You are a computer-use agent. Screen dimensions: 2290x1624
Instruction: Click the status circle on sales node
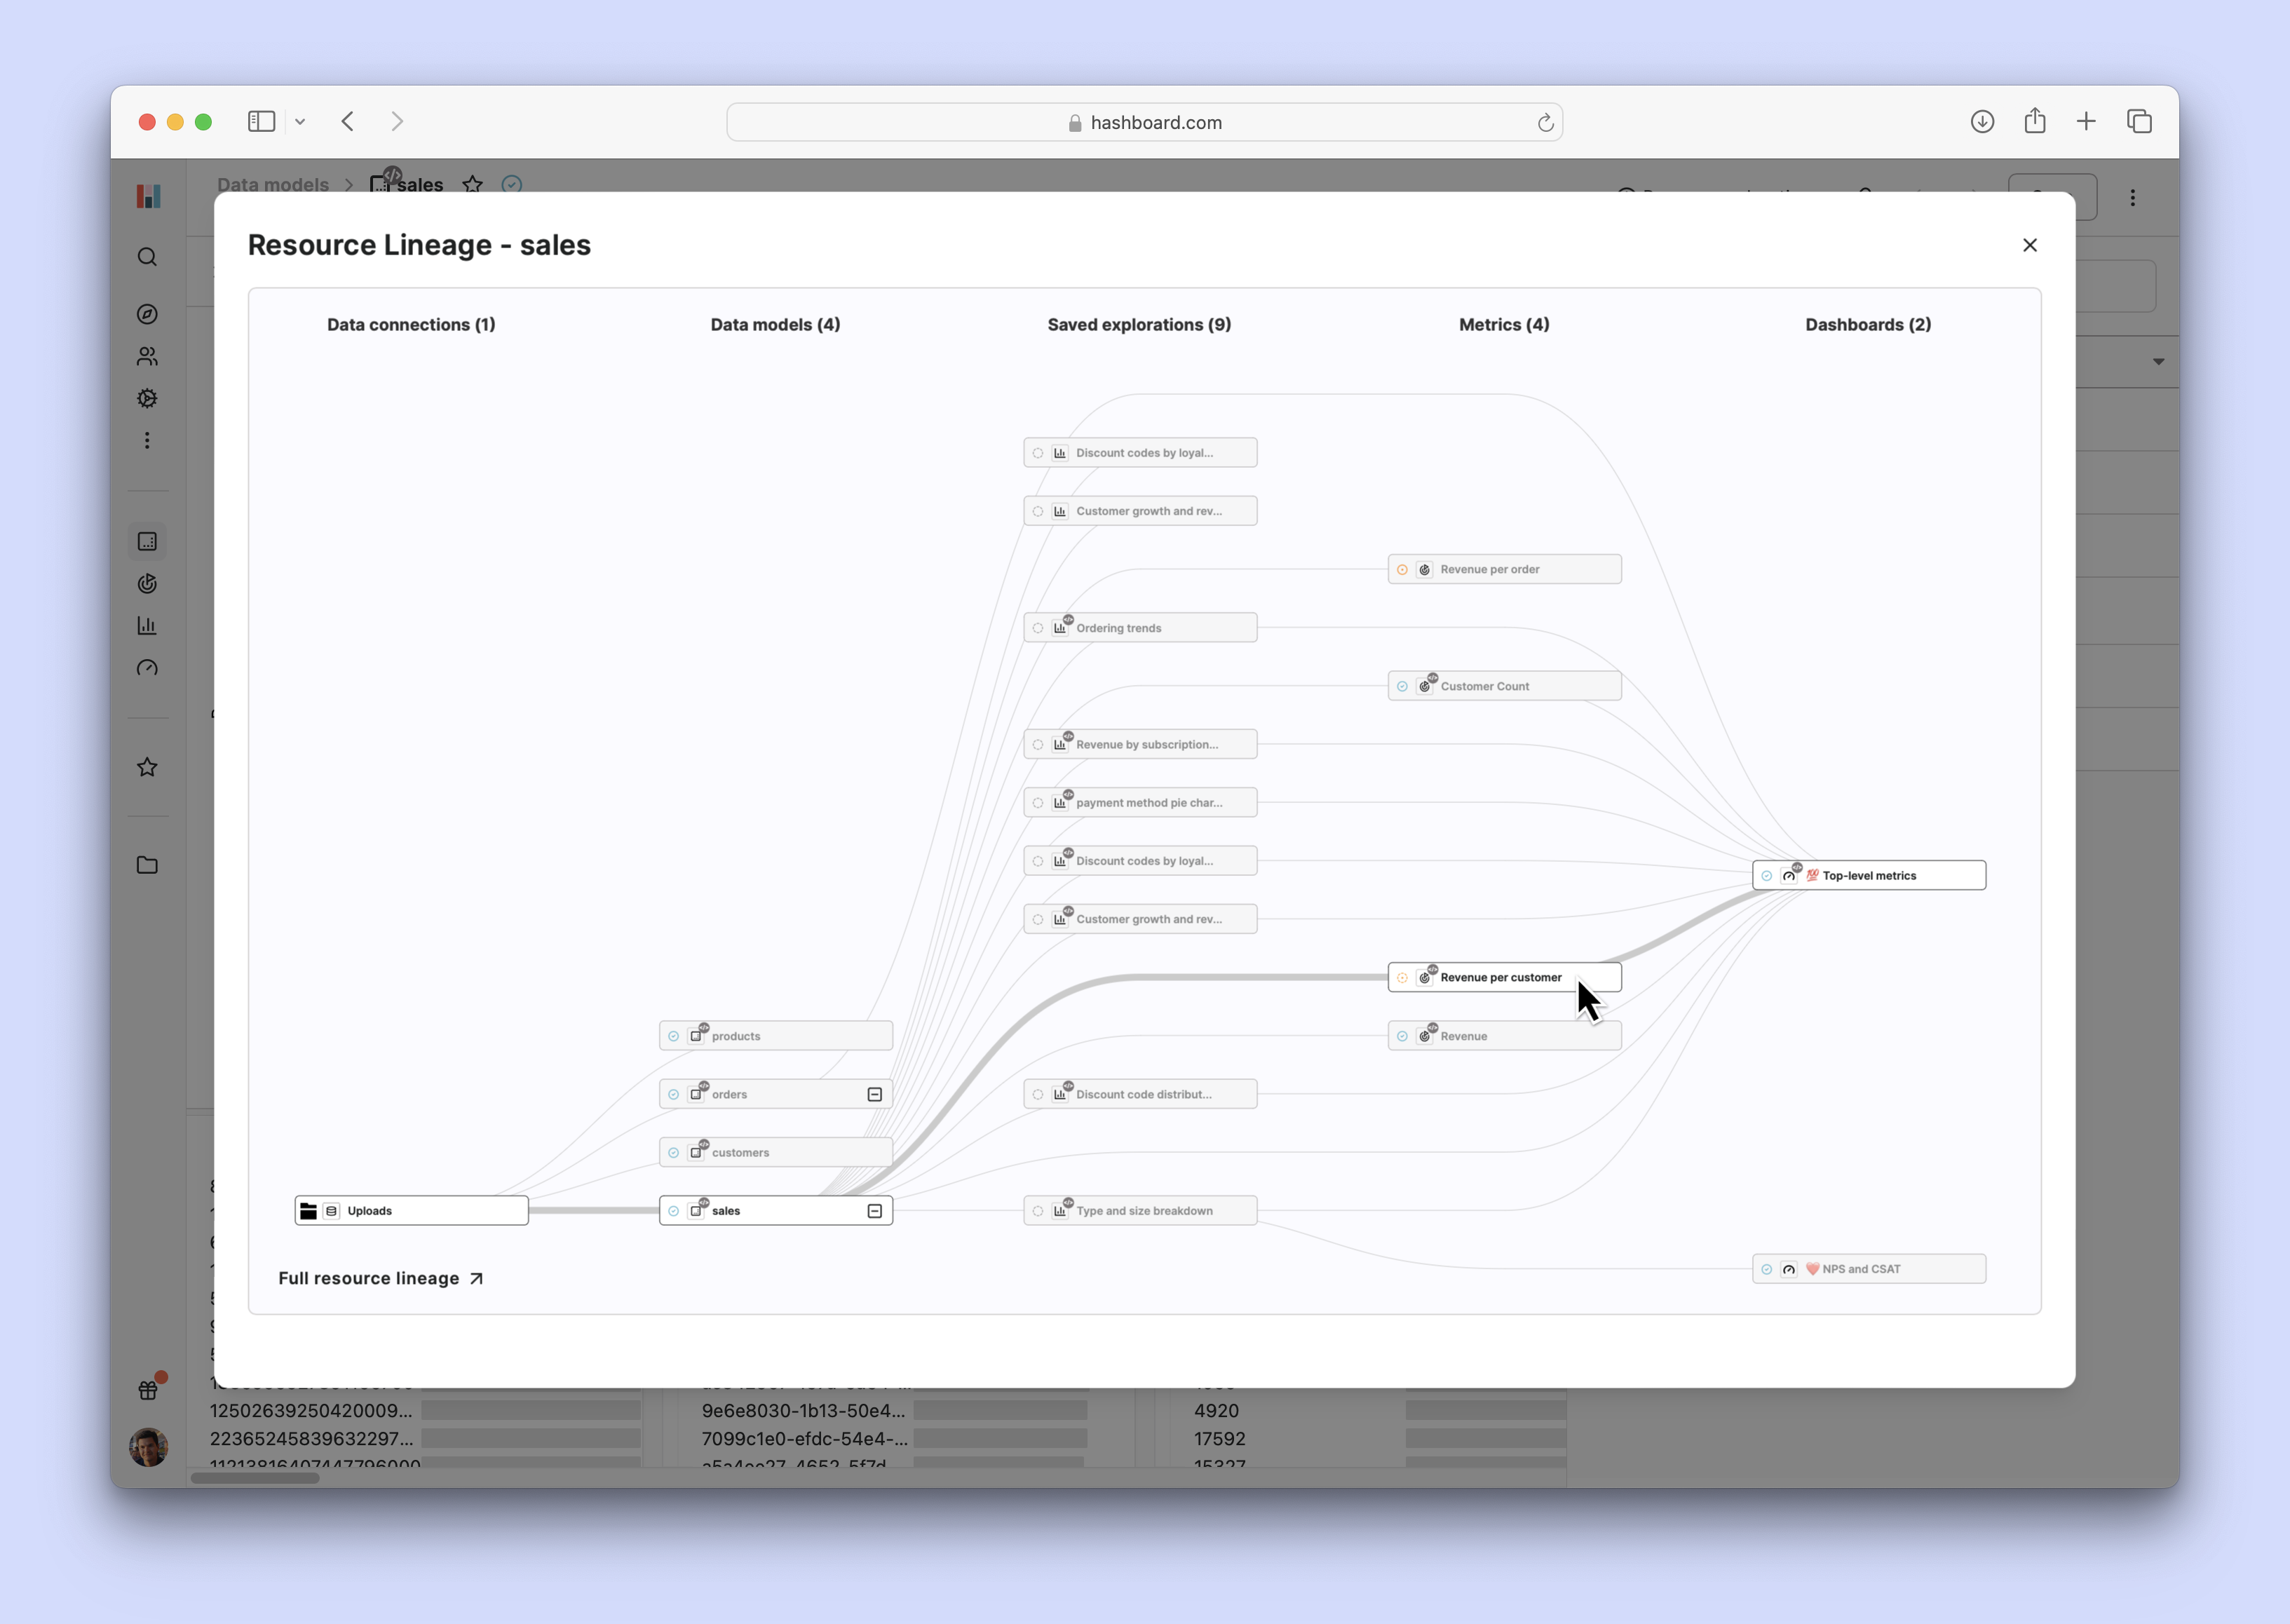(673, 1211)
